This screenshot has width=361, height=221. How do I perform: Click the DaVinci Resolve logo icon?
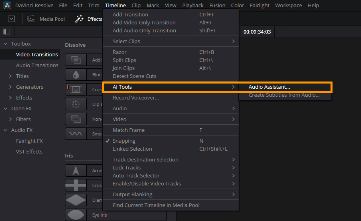click(7, 5)
